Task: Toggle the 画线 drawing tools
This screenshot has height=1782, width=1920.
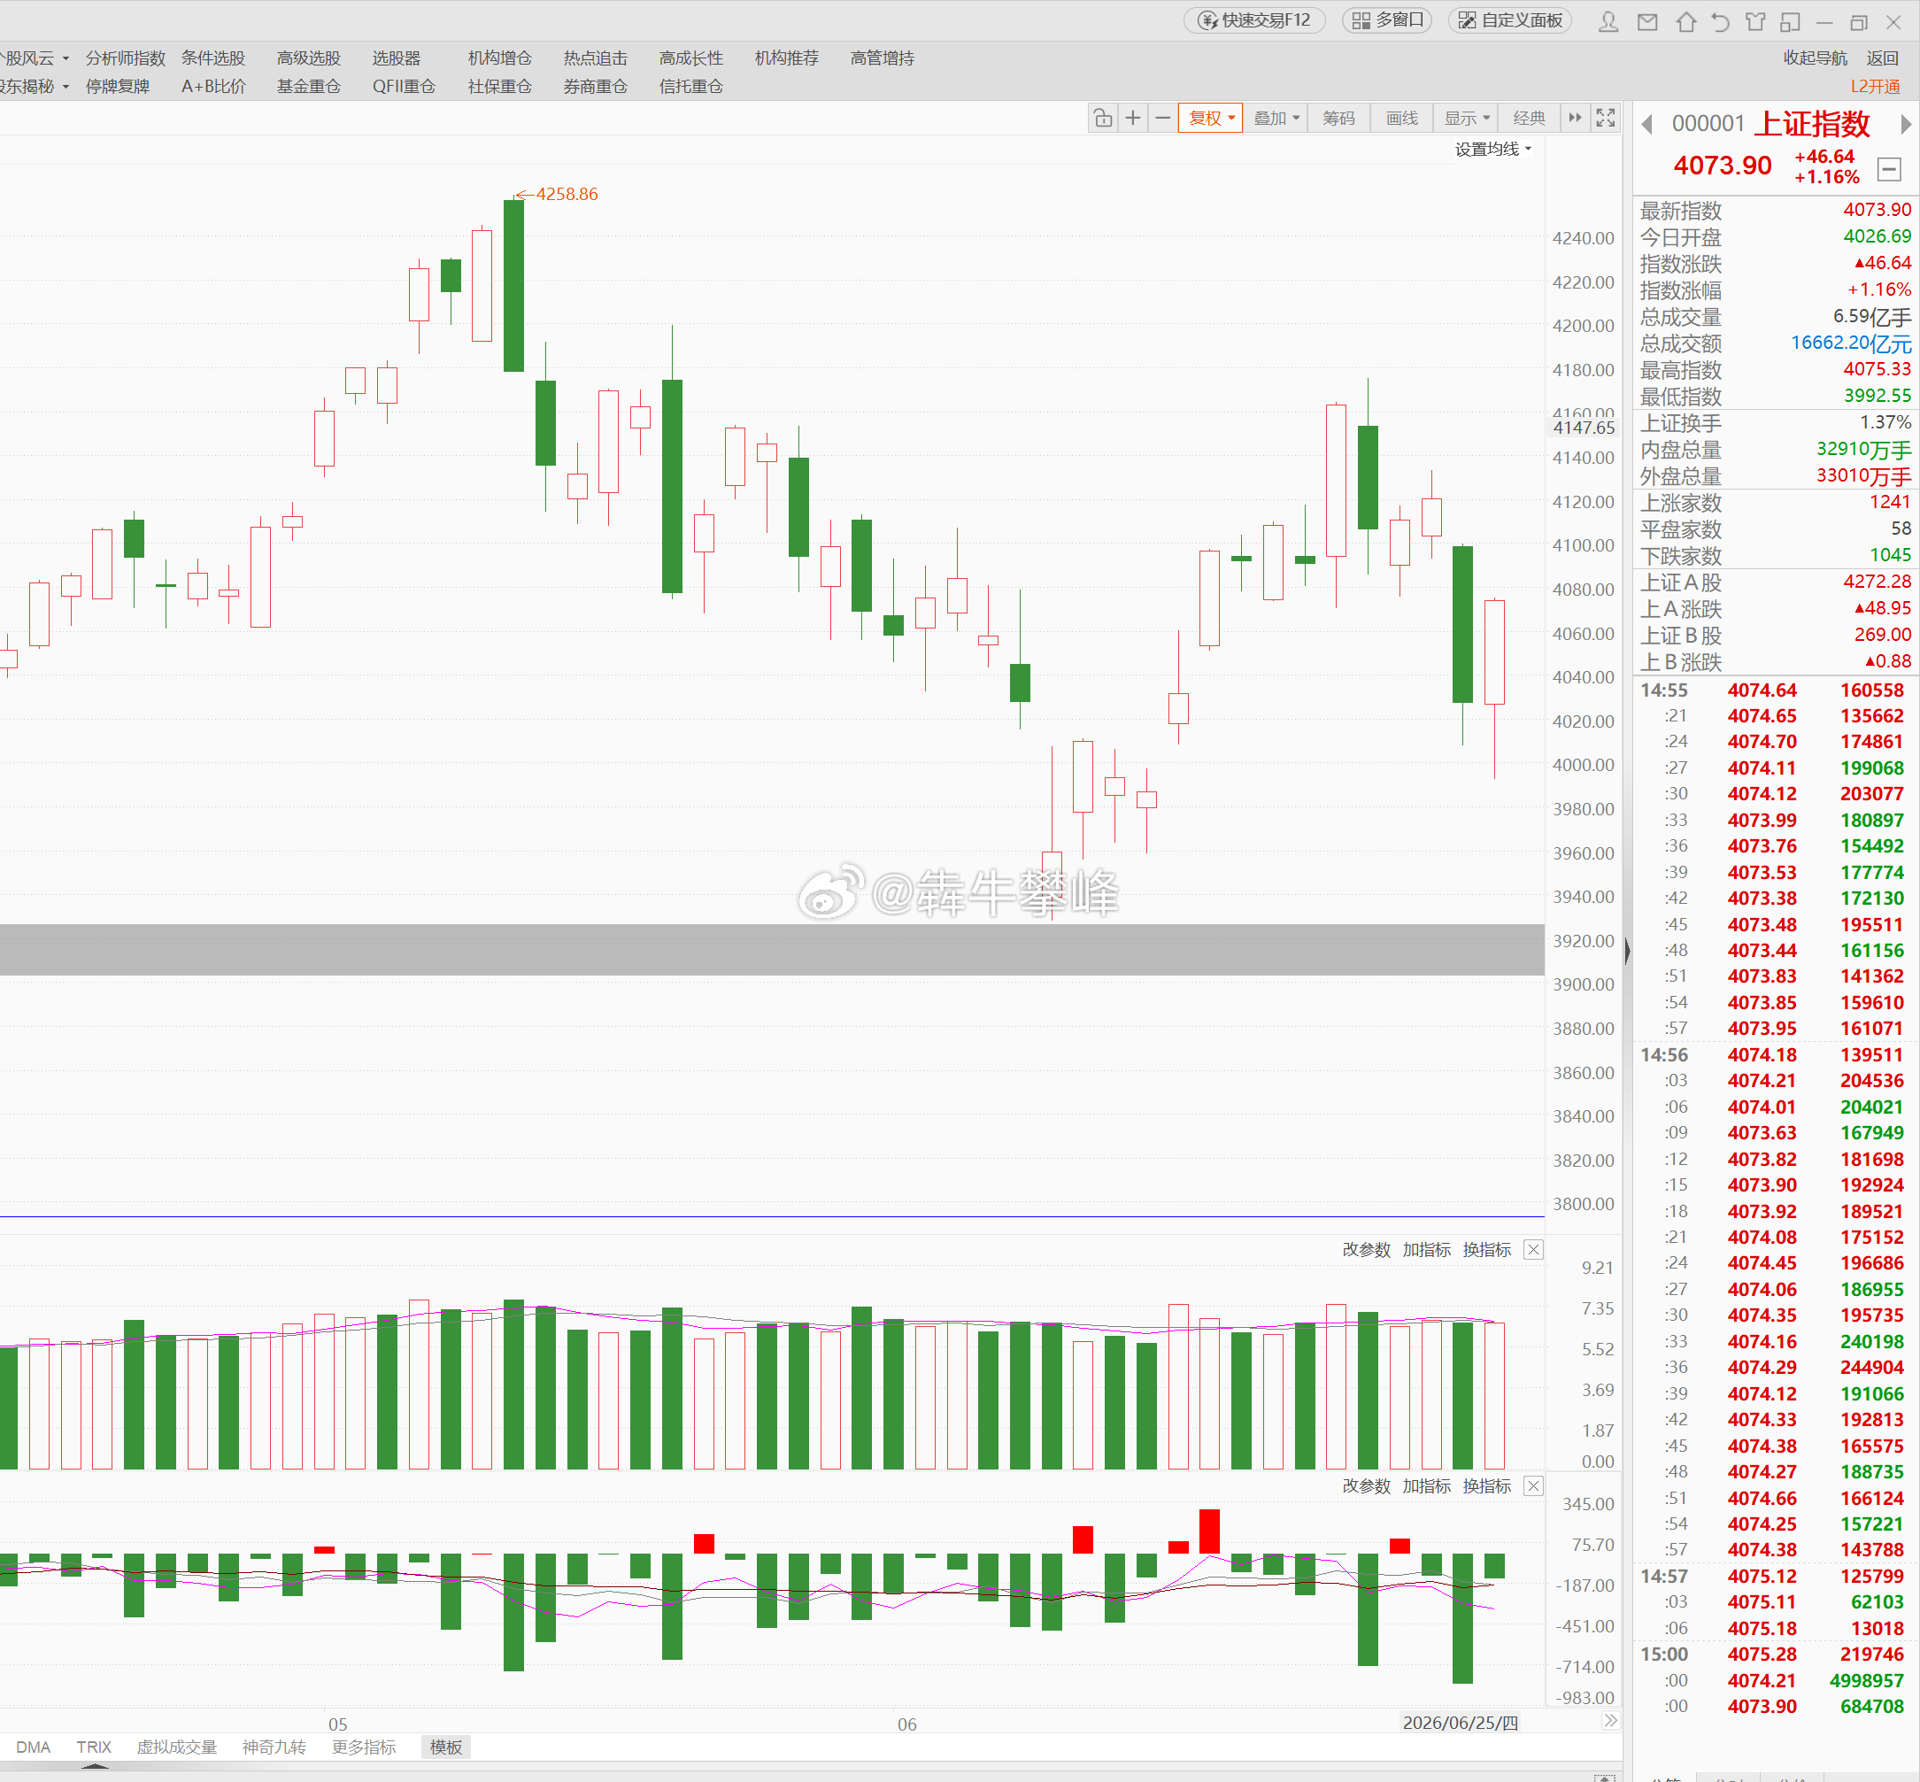Action: pyautogui.click(x=1402, y=118)
